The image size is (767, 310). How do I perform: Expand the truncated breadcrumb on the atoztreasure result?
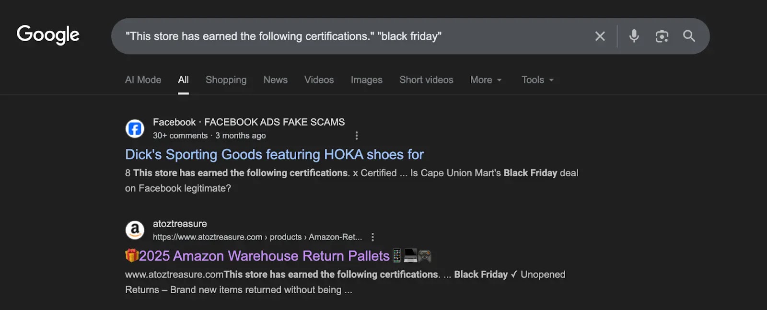tap(357, 237)
